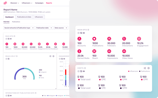Viewport: 158px width, 98px height.
Task: Click the pink hashtag logo in navbar
Action: pyautogui.click(x=5, y=3)
